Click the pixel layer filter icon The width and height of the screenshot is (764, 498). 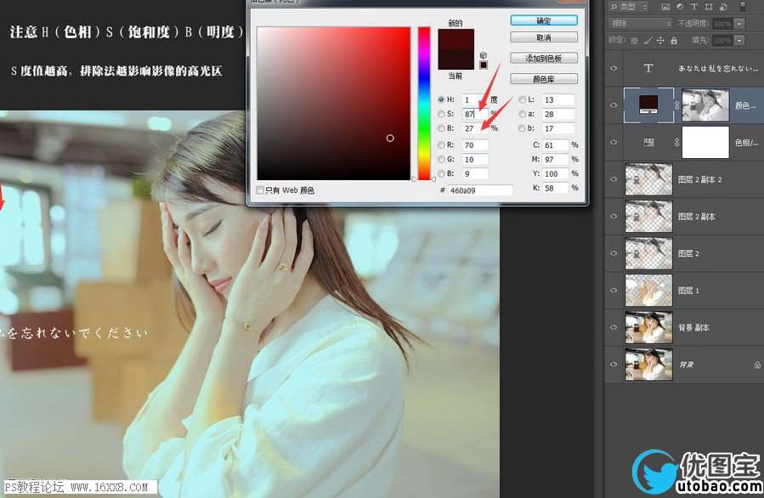coord(667,8)
